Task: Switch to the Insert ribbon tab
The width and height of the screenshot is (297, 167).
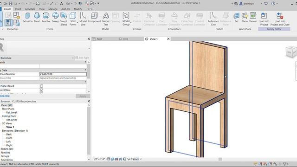Action: tap(18, 9)
